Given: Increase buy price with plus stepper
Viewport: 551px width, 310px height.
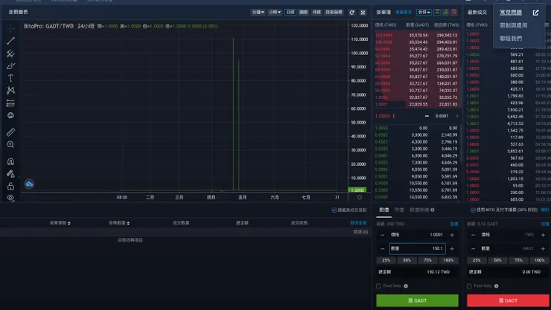Looking at the screenshot, I should 452,235.
